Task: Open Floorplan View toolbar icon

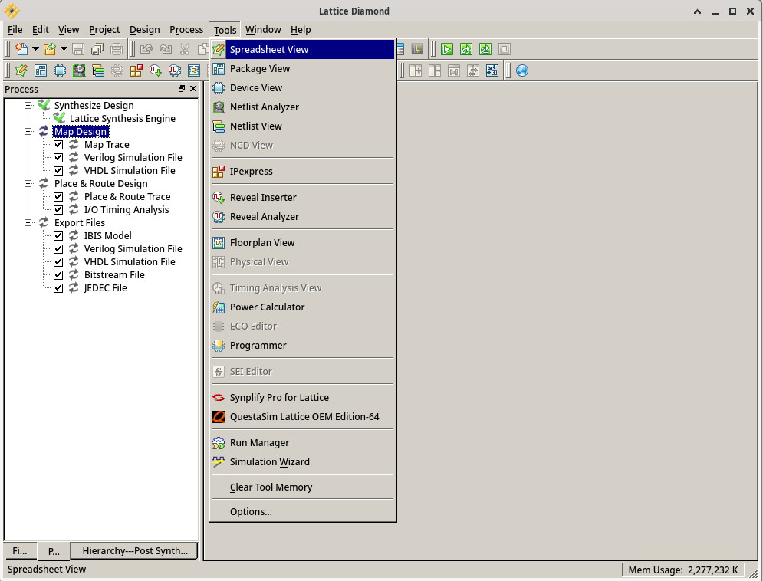Action: coord(194,71)
